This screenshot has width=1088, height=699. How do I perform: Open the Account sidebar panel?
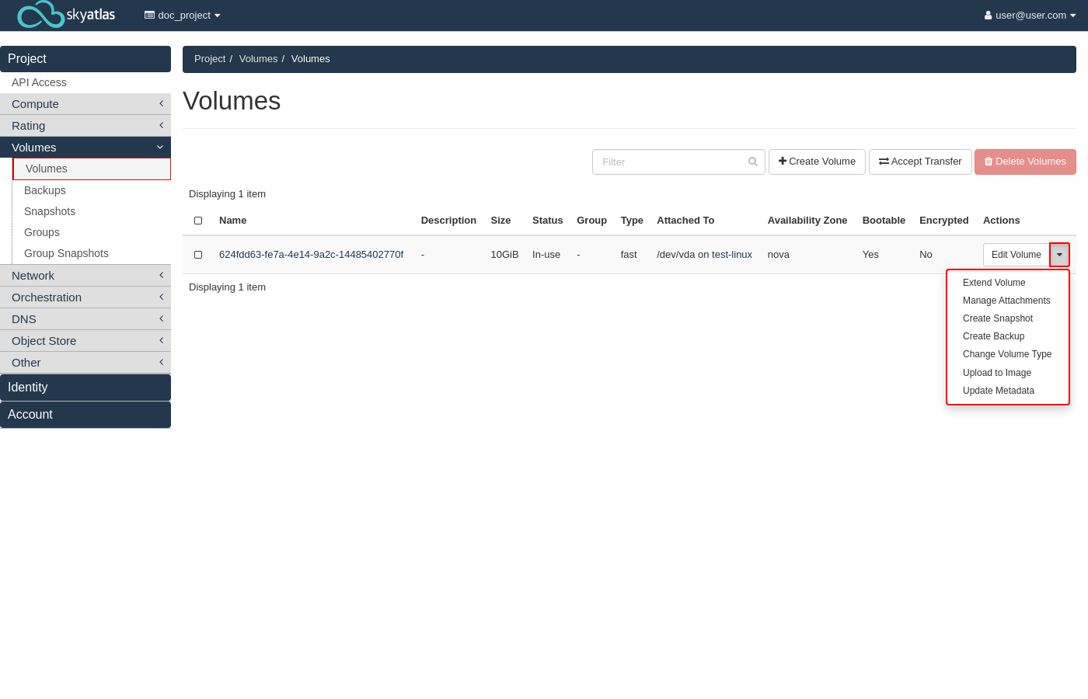click(85, 415)
